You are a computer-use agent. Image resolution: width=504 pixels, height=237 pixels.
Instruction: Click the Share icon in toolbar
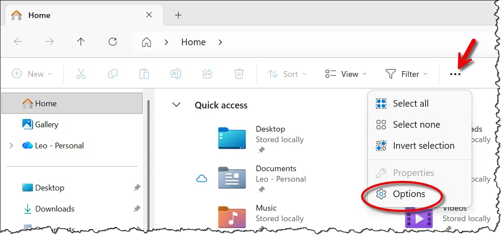[x=207, y=74]
